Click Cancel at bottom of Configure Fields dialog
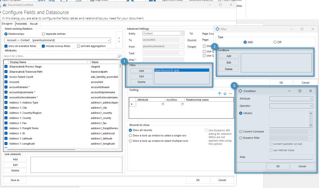 pyautogui.click(x=222, y=180)
